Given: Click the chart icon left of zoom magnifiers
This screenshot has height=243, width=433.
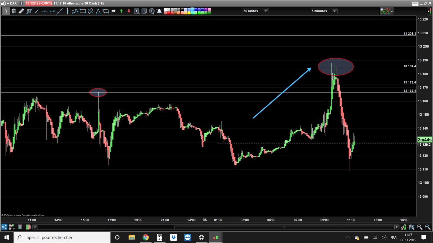Looking at the screenshot, I should pos(404,227).
